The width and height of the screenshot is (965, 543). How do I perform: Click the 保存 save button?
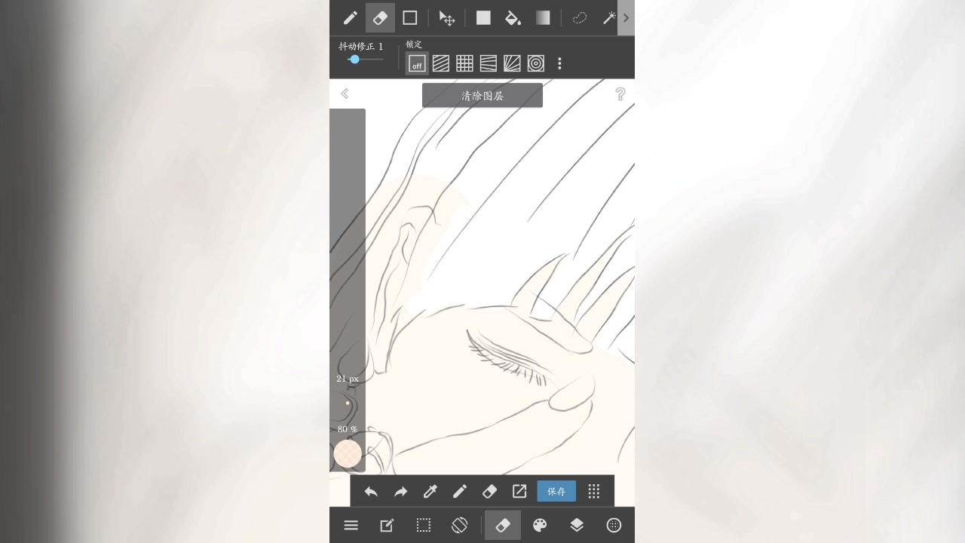556,491
